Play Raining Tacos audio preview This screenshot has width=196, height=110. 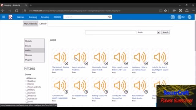(x=106, y=92)
